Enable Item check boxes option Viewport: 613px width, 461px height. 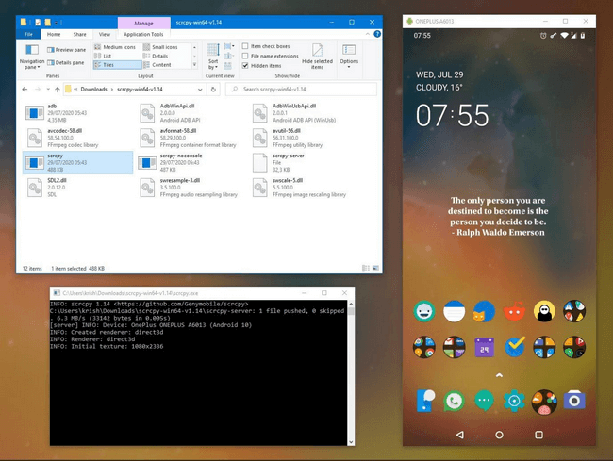(x=246, y=46)
